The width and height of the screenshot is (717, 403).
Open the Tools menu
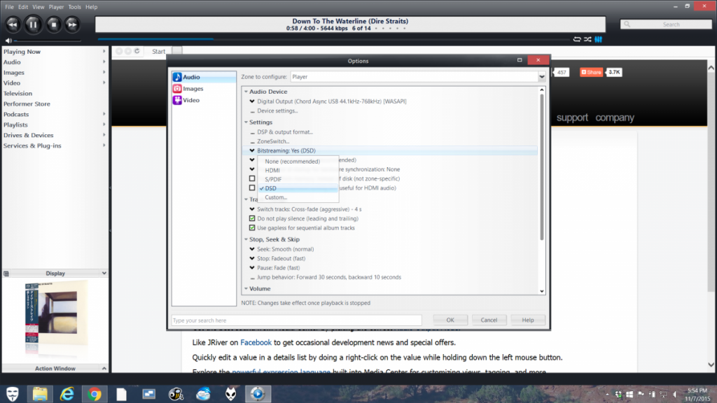[74, 7]
